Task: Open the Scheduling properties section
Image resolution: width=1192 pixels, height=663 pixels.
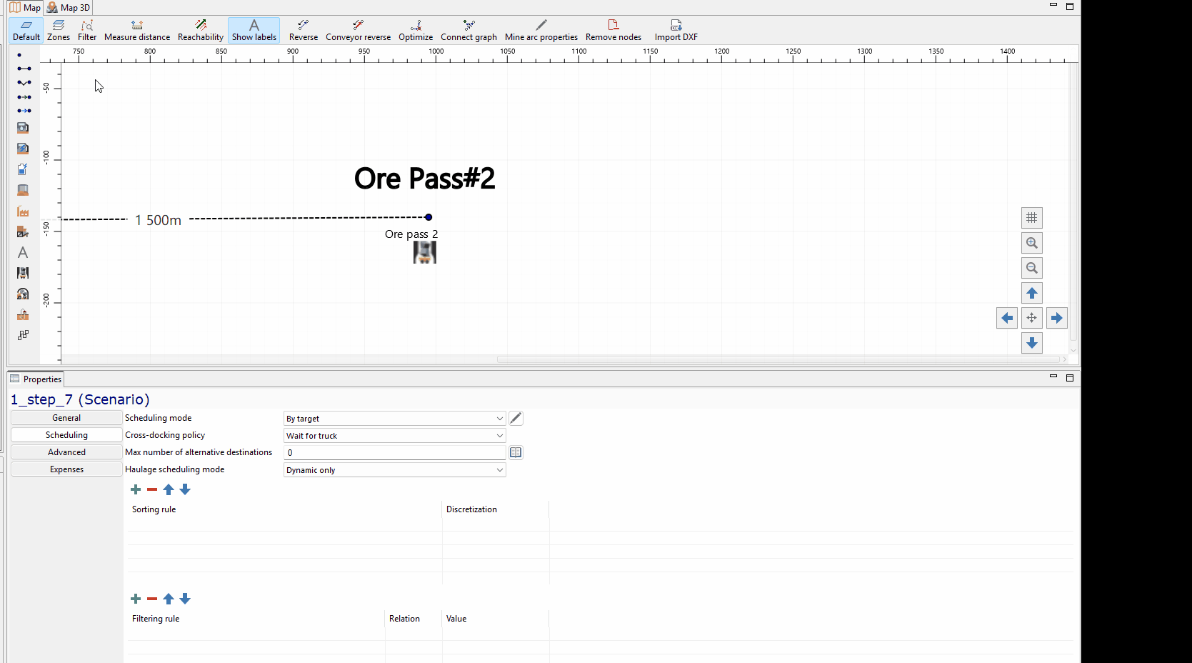Action: [x=66, y=435]
